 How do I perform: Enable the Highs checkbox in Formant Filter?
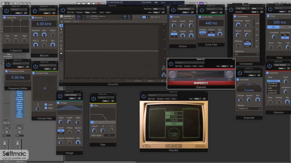(x=46, y=108)
